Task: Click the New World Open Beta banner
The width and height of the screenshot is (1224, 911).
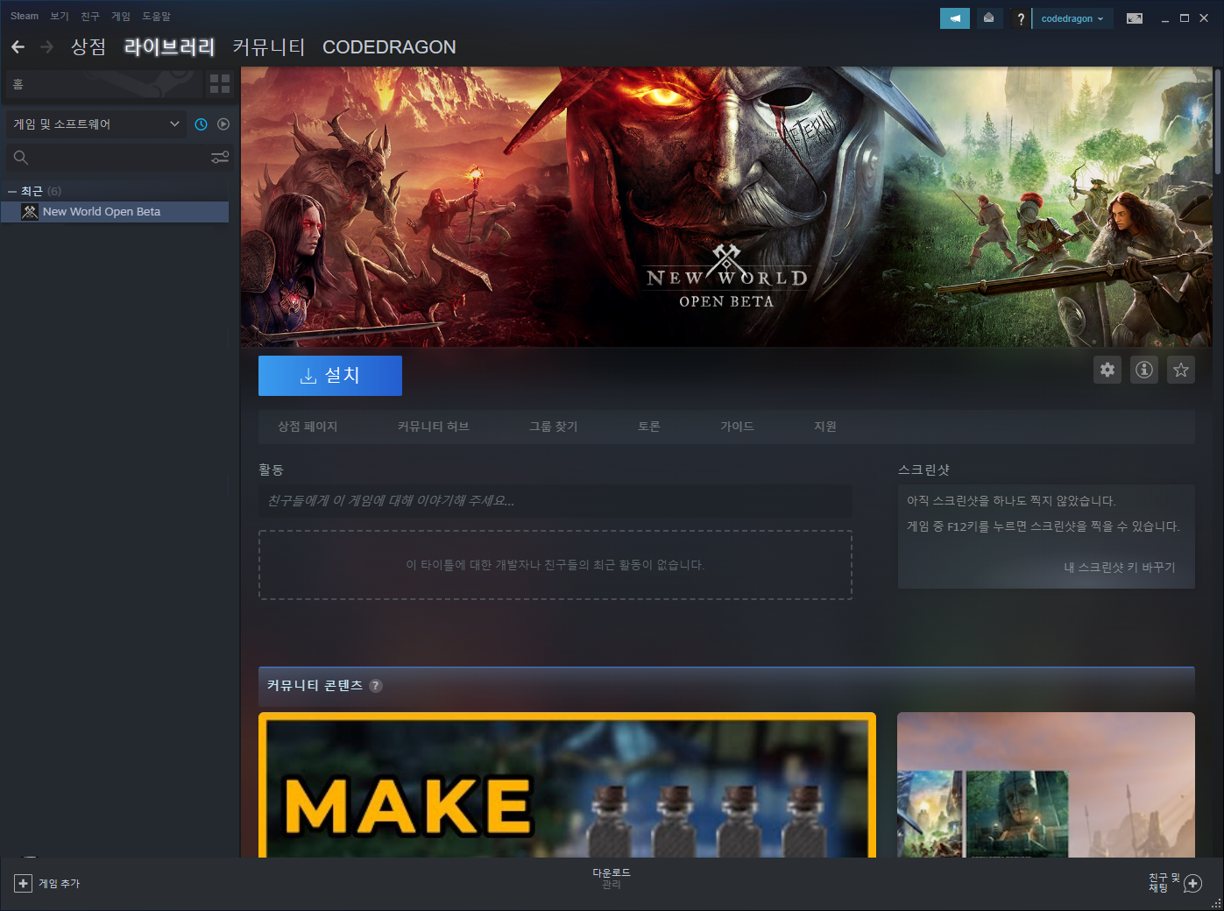Action: [x=726, y=207]
